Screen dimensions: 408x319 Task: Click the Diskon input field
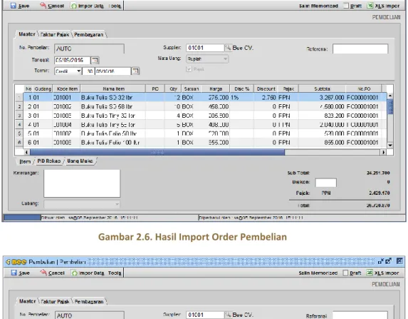pyautogui.click(x=326, y=182)
